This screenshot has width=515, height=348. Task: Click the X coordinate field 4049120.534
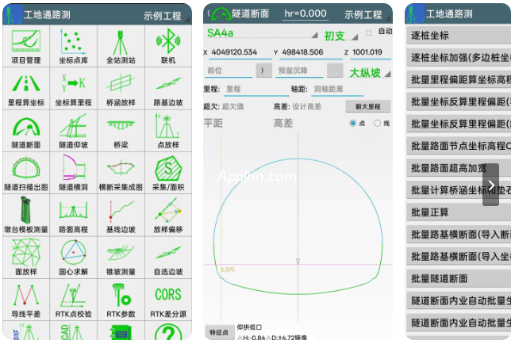pos(240,52)
